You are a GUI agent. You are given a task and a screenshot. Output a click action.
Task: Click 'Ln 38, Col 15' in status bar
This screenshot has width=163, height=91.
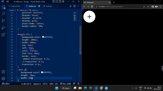click(x=26, y=84)
